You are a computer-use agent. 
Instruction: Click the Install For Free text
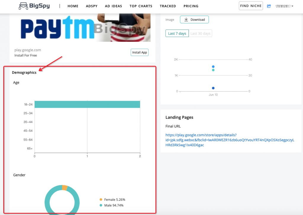click(25, 55)
